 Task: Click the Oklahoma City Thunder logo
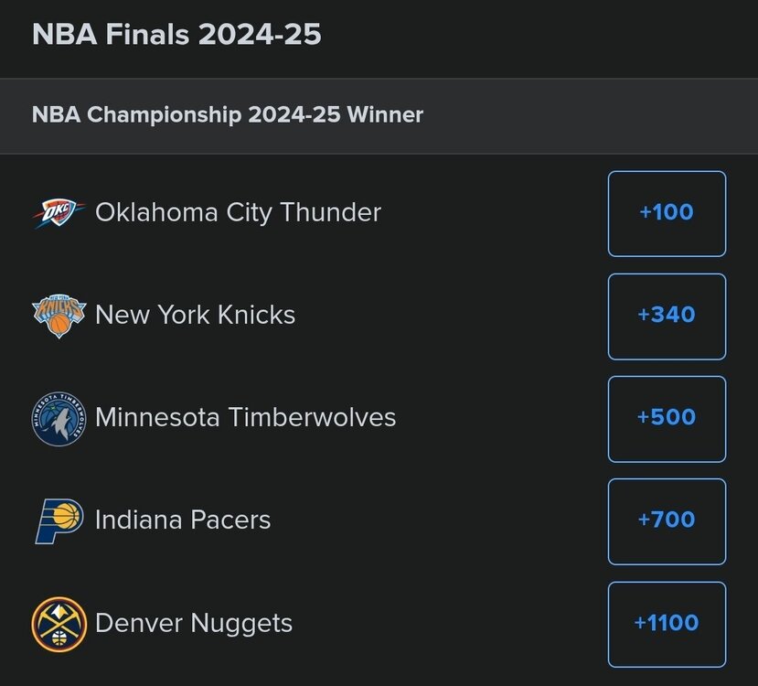point(59,213)
